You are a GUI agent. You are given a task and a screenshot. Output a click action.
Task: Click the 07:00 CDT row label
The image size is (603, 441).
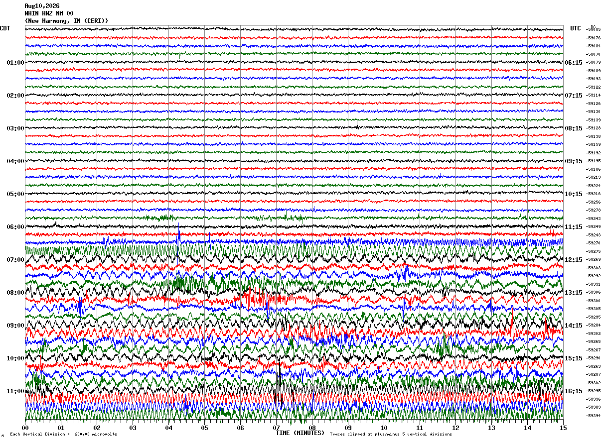click(15, 260)
